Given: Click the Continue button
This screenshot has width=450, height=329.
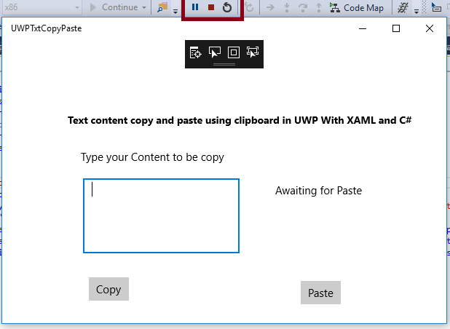Looking at the screenshot, I should coord(114,7).
